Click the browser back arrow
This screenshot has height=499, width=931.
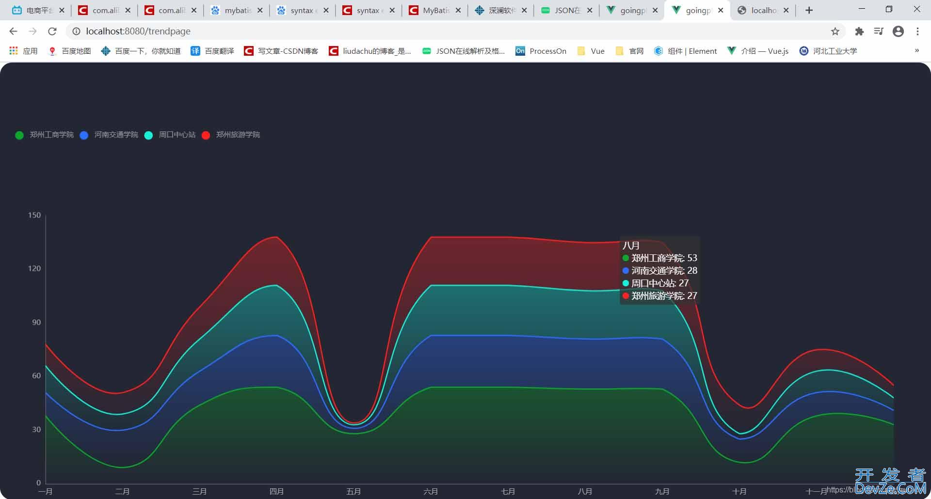[13, 31]
